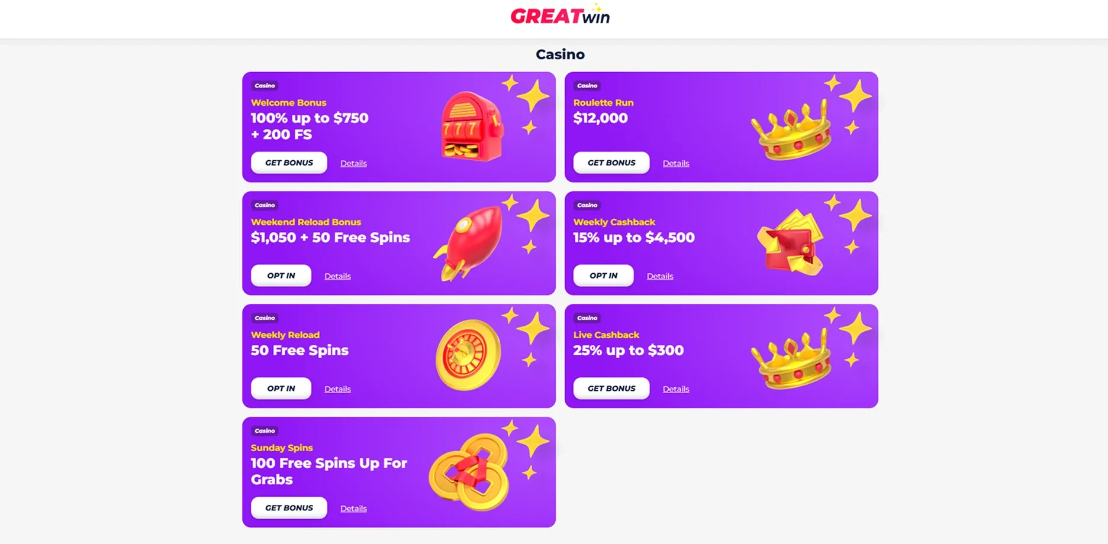The height and width of the screenshot is (544, 1108).
Task: Click the GreatWin logo
Action: coord(559,16)
